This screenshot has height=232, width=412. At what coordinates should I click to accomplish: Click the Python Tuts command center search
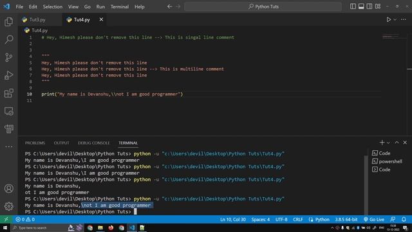263,6
